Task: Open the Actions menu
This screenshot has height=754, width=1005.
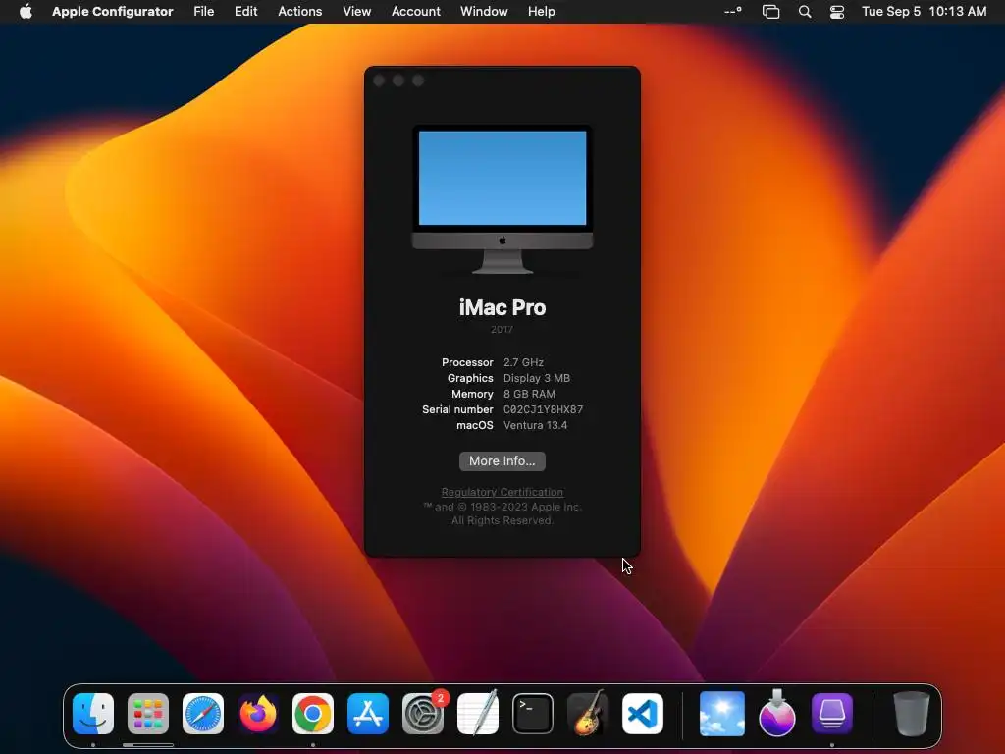Action: point(300,11)
